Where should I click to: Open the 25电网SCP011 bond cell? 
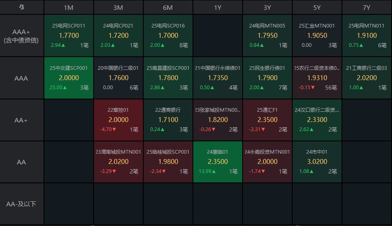(69, 36)
